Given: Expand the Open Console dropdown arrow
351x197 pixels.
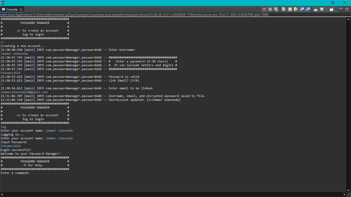Looking at the screenshot, I should pyautogui.click(x=336, y=9).
